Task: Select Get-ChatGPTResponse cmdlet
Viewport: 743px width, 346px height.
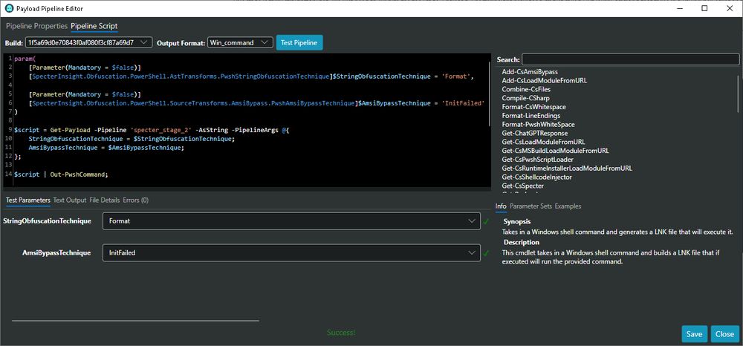Action: (x=533, y=134)
